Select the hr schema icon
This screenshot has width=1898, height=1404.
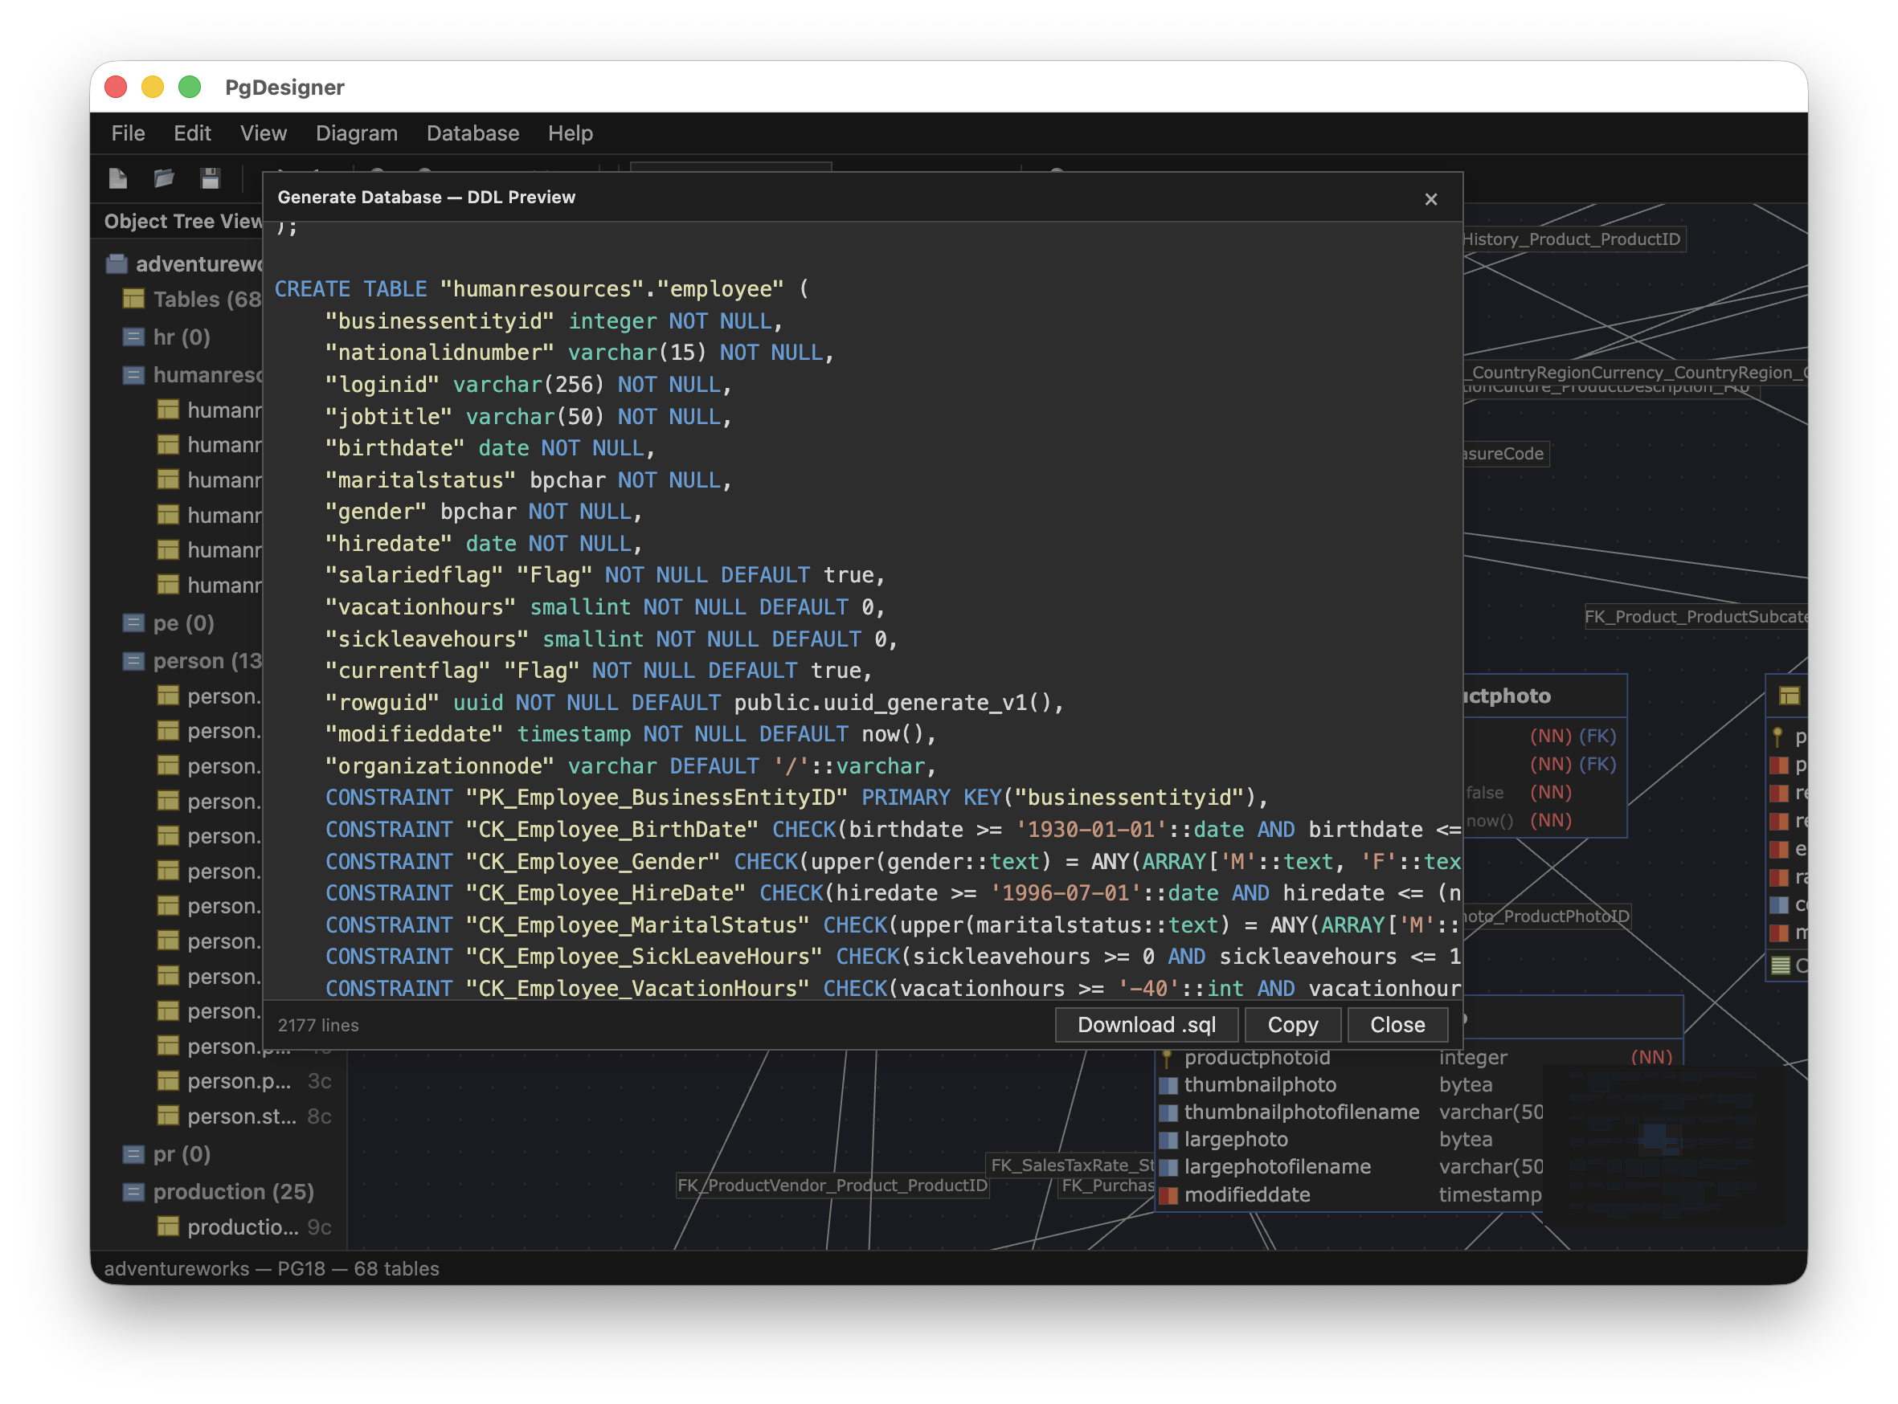[x=136, y=337]
